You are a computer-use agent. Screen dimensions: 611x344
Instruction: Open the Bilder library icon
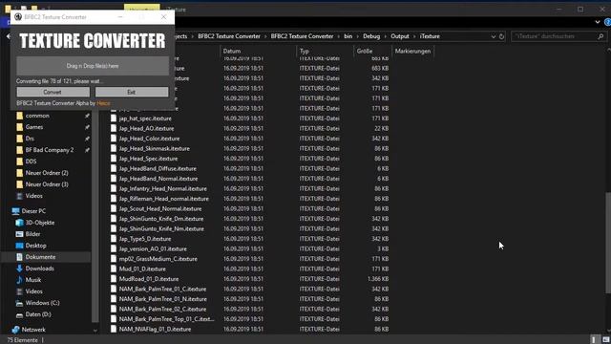coord(19,234)
